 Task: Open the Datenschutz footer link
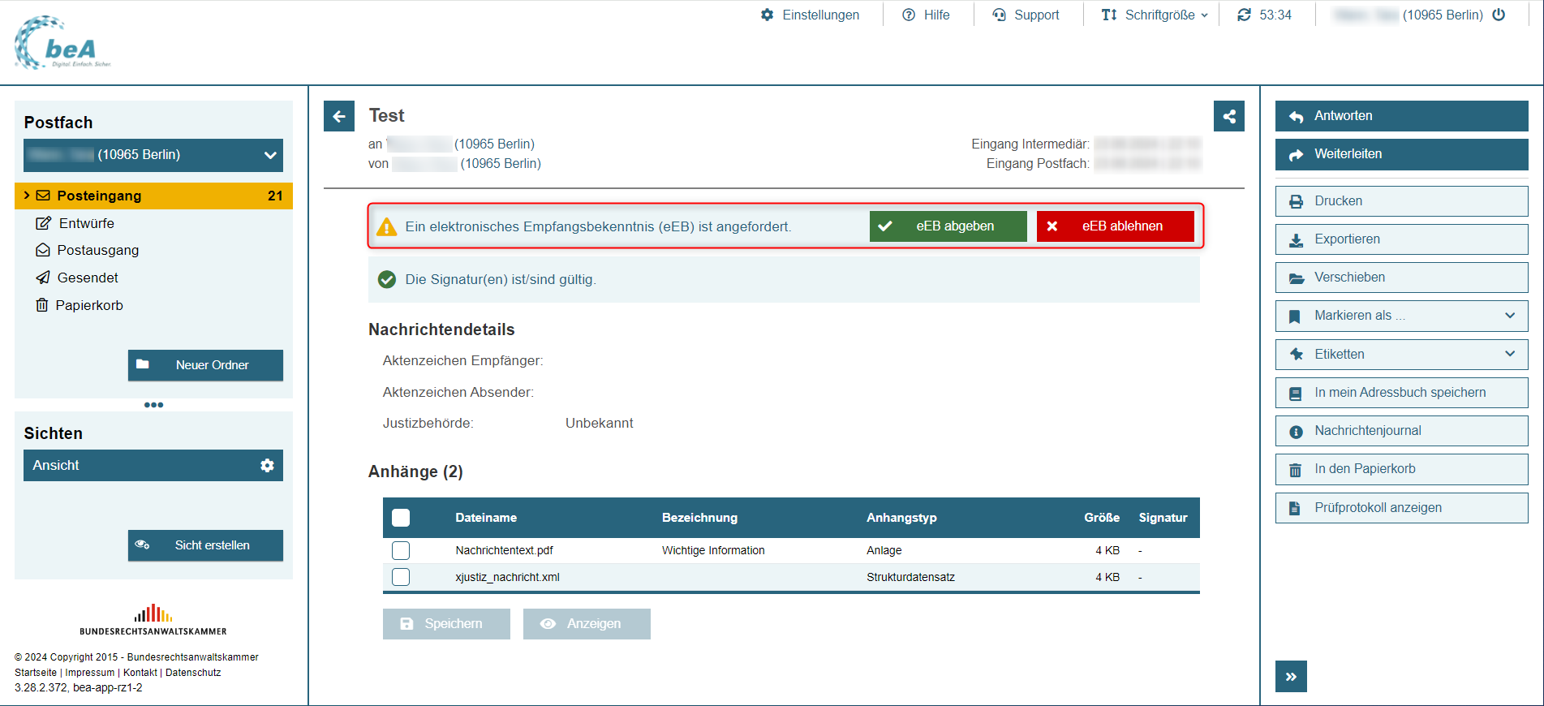coord(193,673)
